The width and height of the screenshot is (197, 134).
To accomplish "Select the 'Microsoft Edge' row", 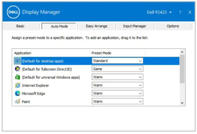I will 96,93.
